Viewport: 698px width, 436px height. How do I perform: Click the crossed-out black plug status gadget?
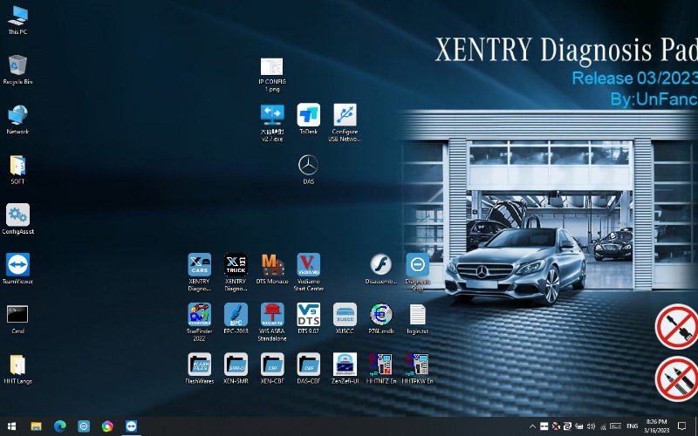678,327
